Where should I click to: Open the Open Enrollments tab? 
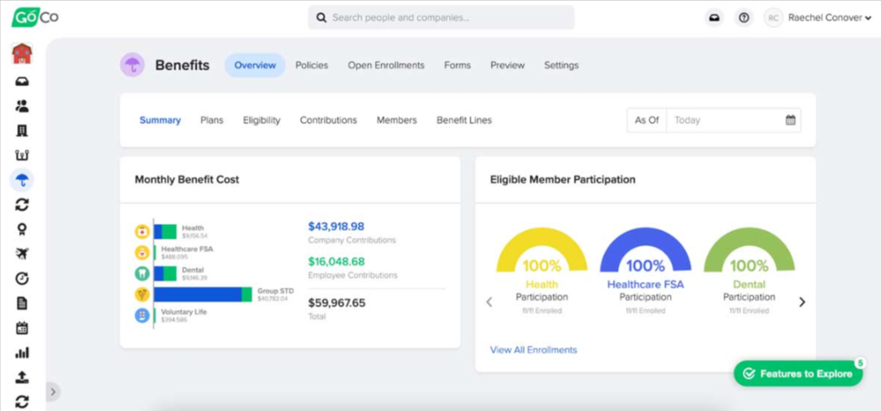click(386, 65)
